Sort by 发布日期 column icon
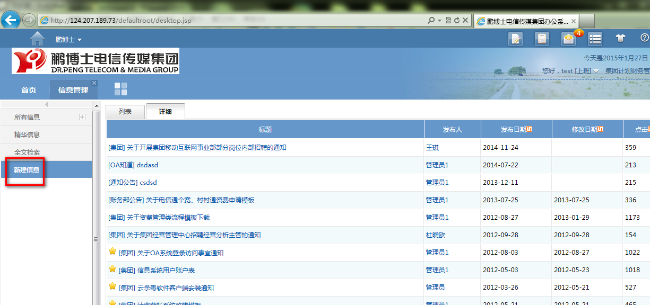This screenshot has width=650, height=305. pos(529,129)
